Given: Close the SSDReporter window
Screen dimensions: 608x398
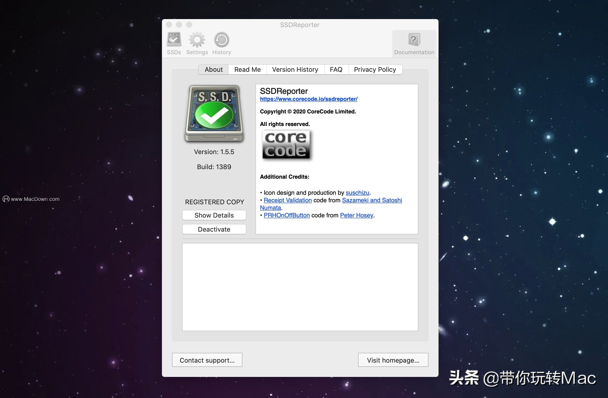Looking at the screenshot, I should [x=169, y=25].
